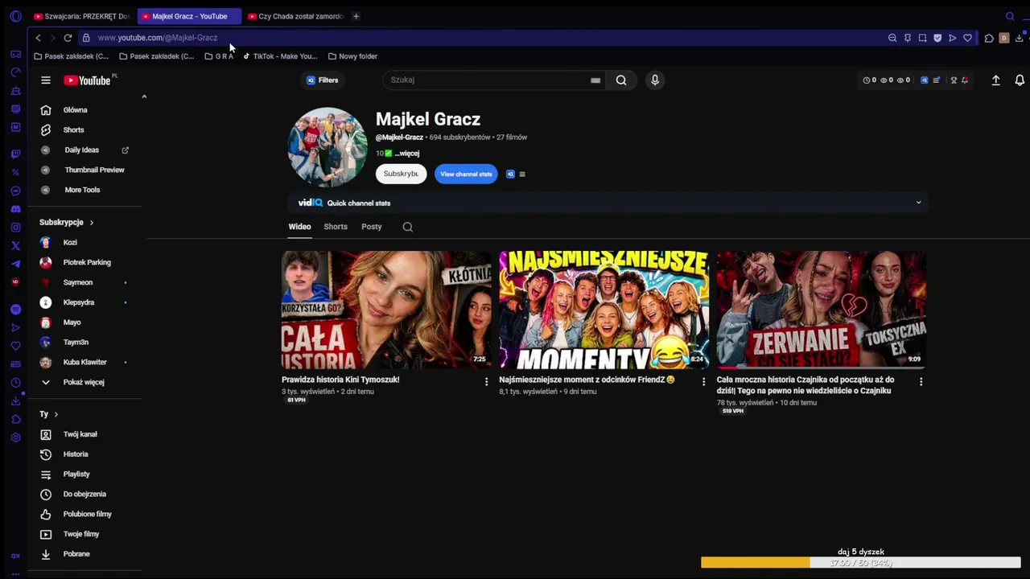The width and height of the screenshot is (1030, 579).
Task: Open the Piotrek Parking subscription channel
Action: (89, 263)
